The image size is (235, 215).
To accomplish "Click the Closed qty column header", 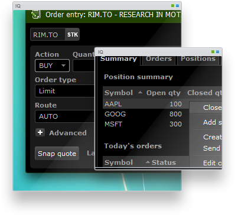I will pos(204,93).
